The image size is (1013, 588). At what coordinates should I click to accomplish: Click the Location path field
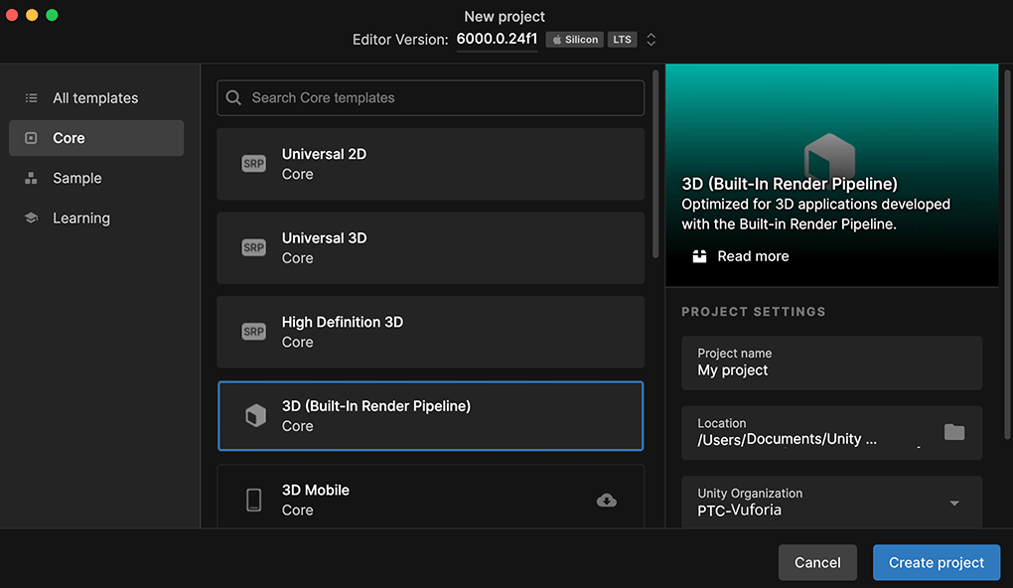click(x=832, y=432)
